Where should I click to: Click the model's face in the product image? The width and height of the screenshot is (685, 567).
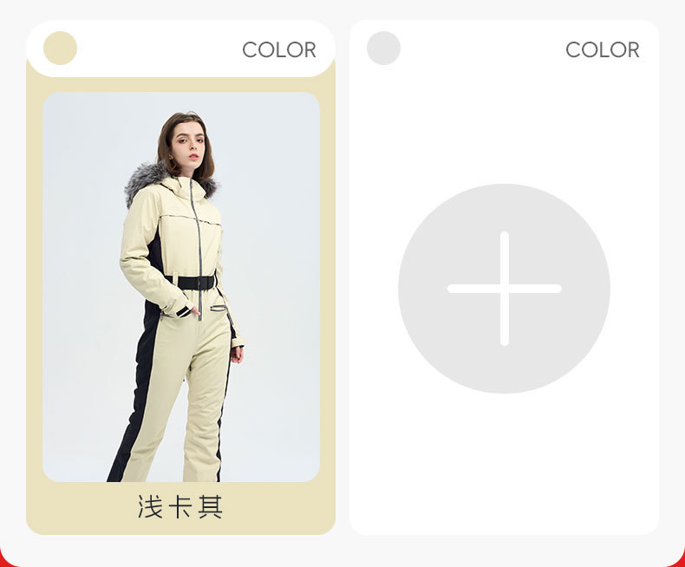188,145
